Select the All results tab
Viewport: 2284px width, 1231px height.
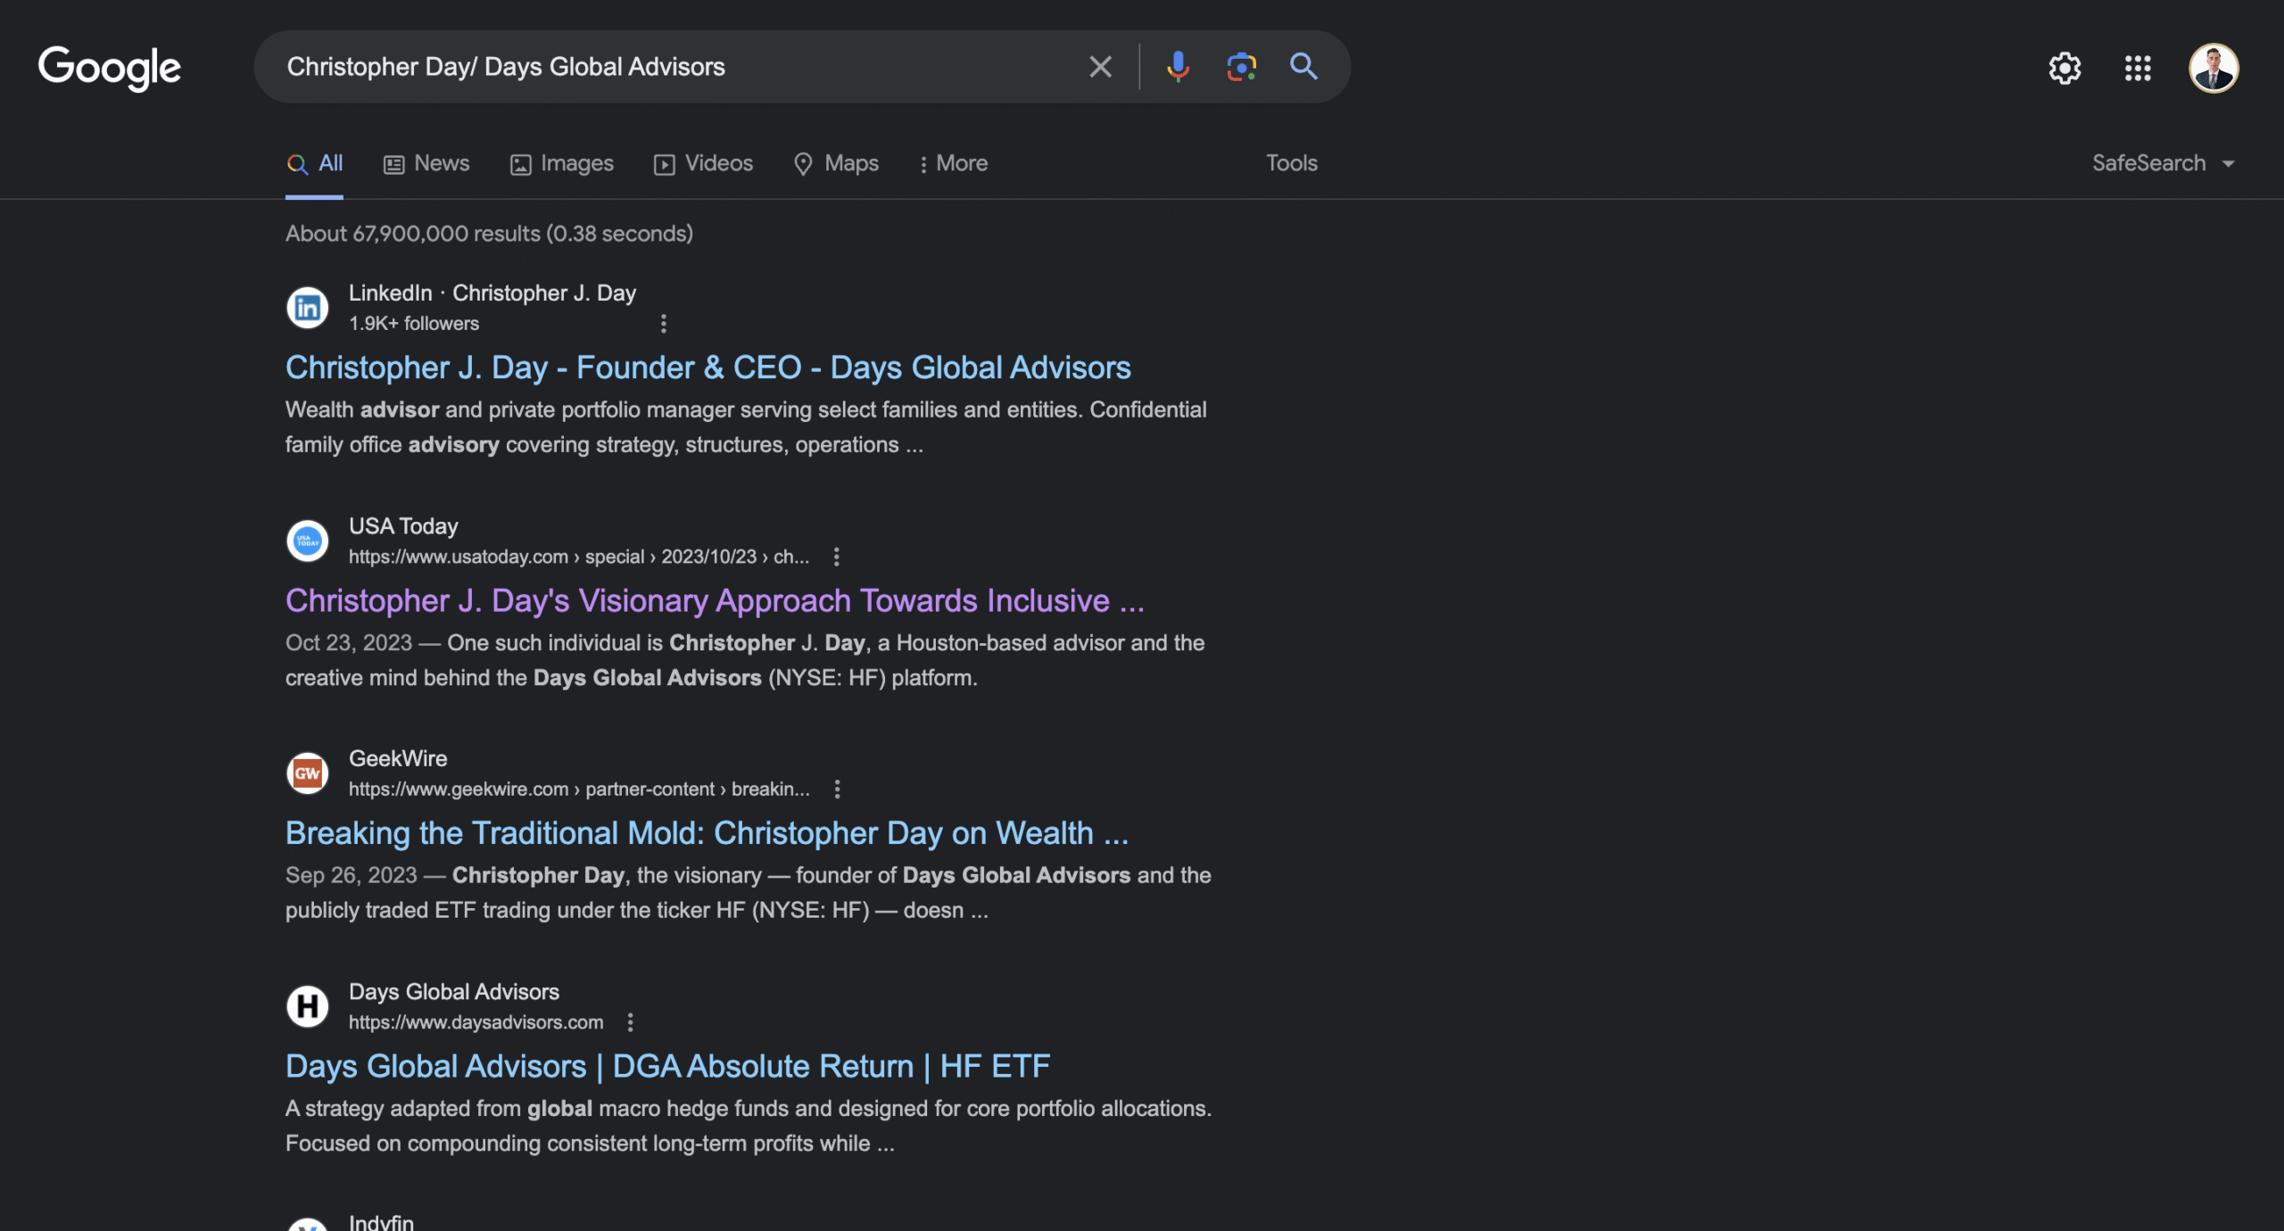coord(315,163)
